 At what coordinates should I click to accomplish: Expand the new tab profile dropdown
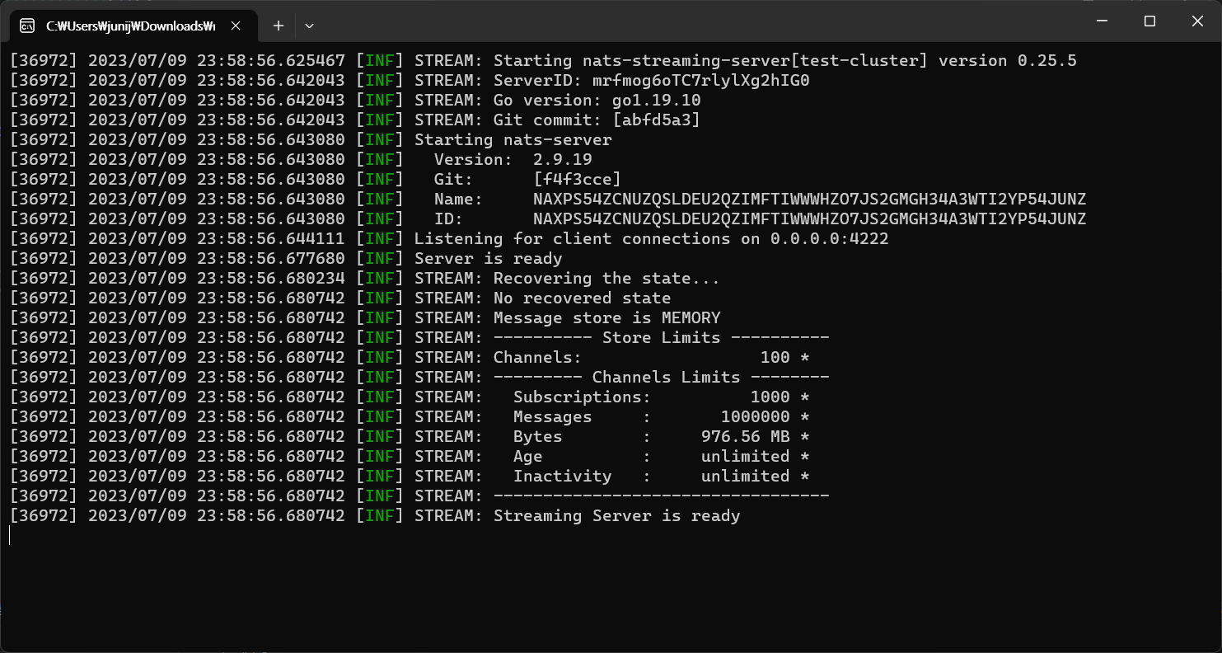pyautogui.click(x=309, y=26)
